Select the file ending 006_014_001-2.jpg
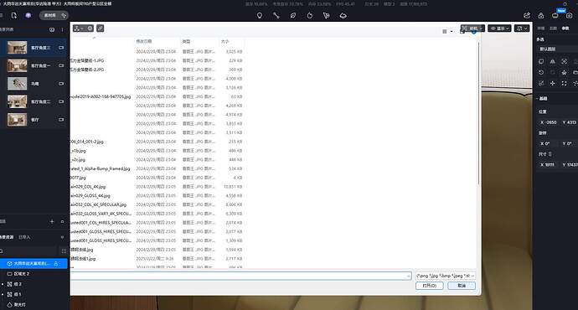 pyautogui.click(x=87, y=142)
